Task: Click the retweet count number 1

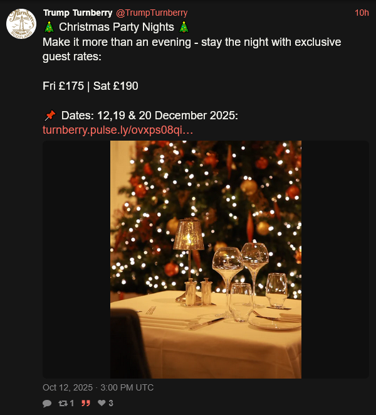Action: point(71,403)
